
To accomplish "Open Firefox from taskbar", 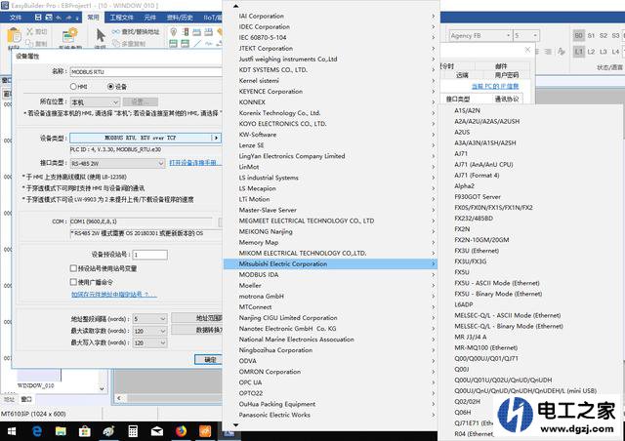I will tap(181, 431).
